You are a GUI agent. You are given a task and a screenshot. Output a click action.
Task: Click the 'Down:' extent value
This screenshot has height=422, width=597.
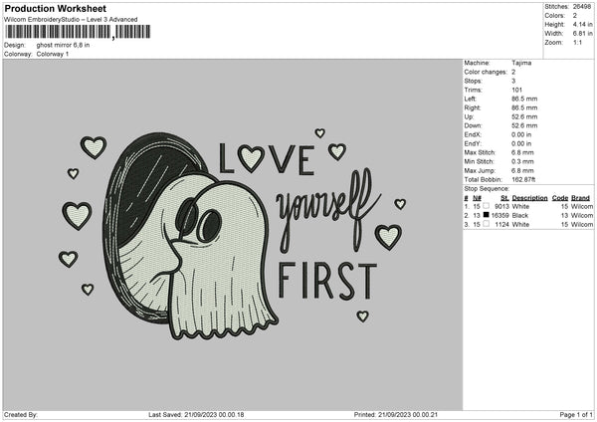(x=524, y=125)
